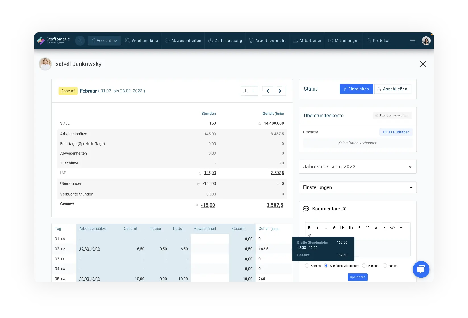Open Arbeitsbereiche in navigation
The height and width of the screenshot is (318, 468).
coord(268,41)
